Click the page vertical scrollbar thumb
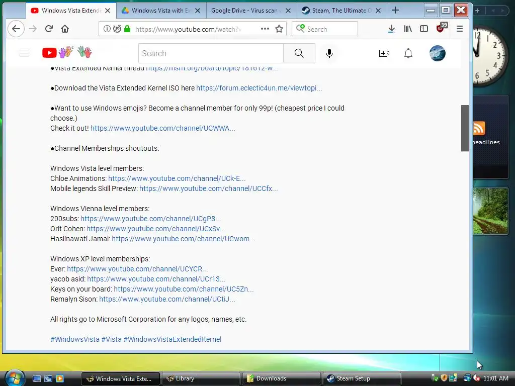 pyautogui.click(x=464, y=128)
